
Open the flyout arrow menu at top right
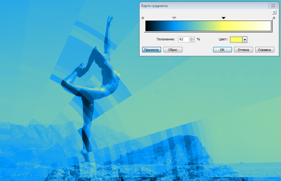tap(274, 12)
